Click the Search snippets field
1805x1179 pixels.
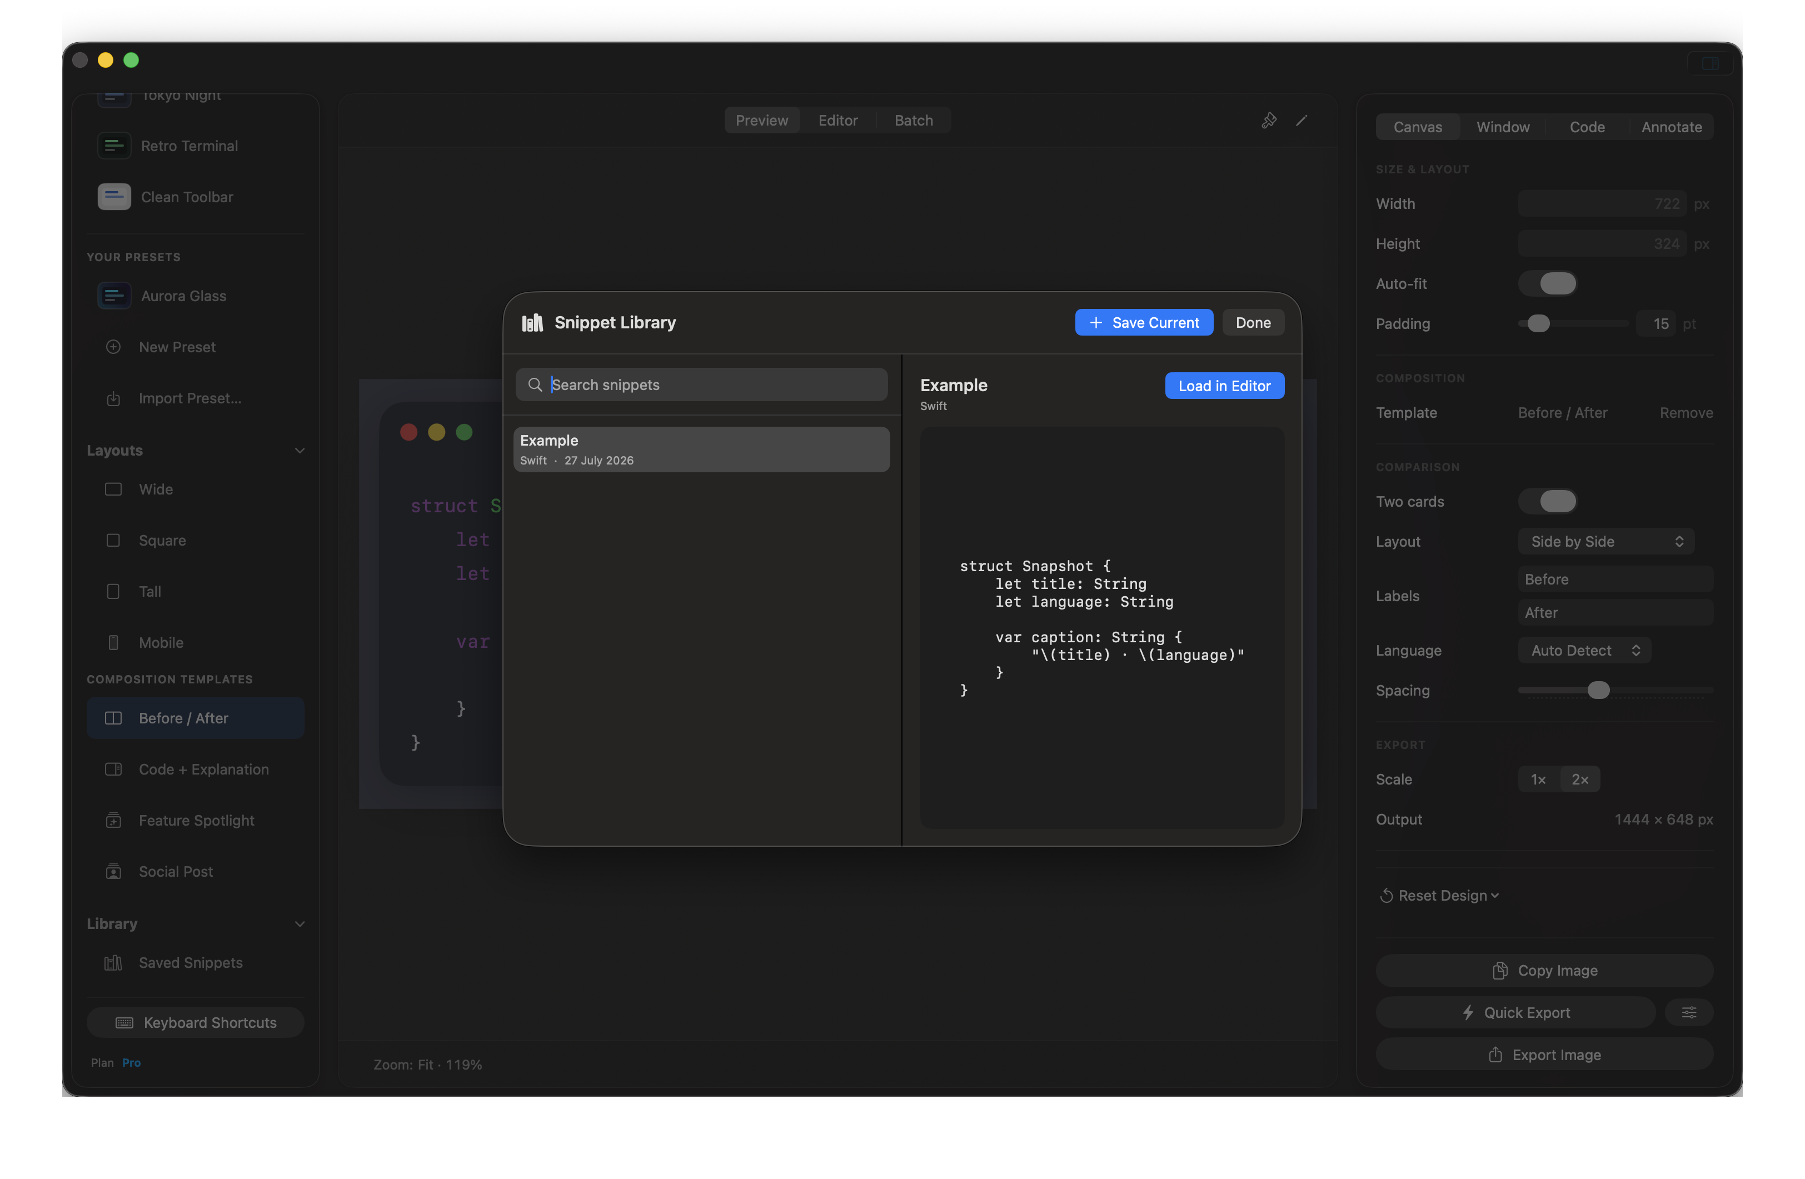[701, 385]
